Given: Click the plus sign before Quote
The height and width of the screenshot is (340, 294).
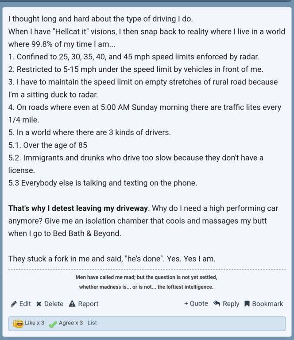Looking at the screenshot, I should [186, 303].
